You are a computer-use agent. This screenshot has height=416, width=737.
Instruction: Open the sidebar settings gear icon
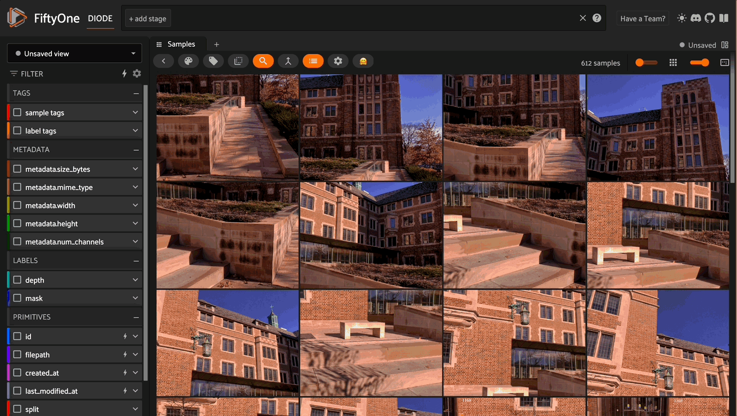137,74
